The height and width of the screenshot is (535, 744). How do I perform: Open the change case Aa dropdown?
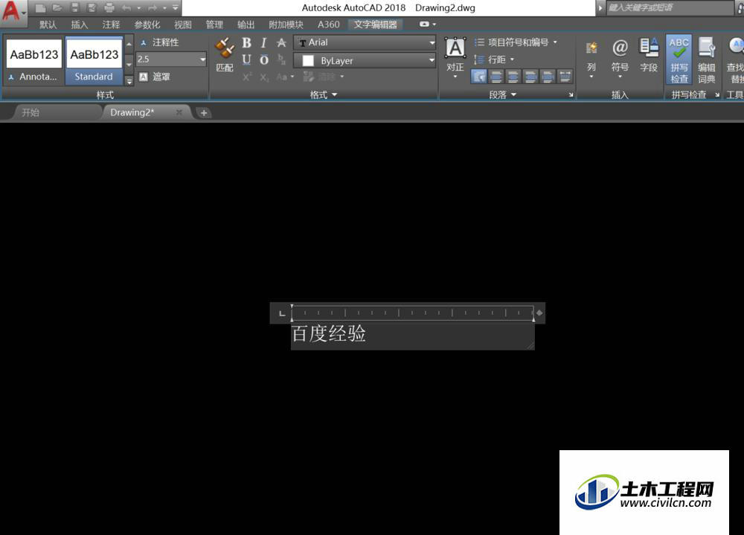[x=285, y=77]
